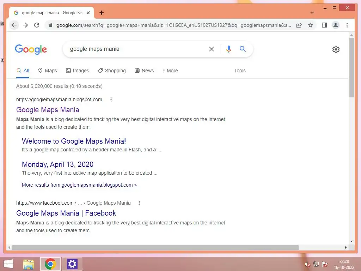Open More results from googlemapsmania.blogspot.com

pos(79,185)
